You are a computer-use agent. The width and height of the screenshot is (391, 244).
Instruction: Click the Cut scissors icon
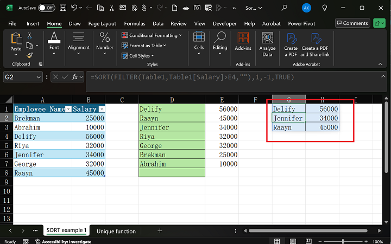click(29, 35)
